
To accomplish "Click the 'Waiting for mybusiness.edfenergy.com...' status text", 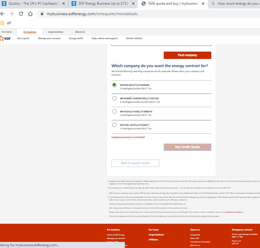I will (x=30, y=245).
